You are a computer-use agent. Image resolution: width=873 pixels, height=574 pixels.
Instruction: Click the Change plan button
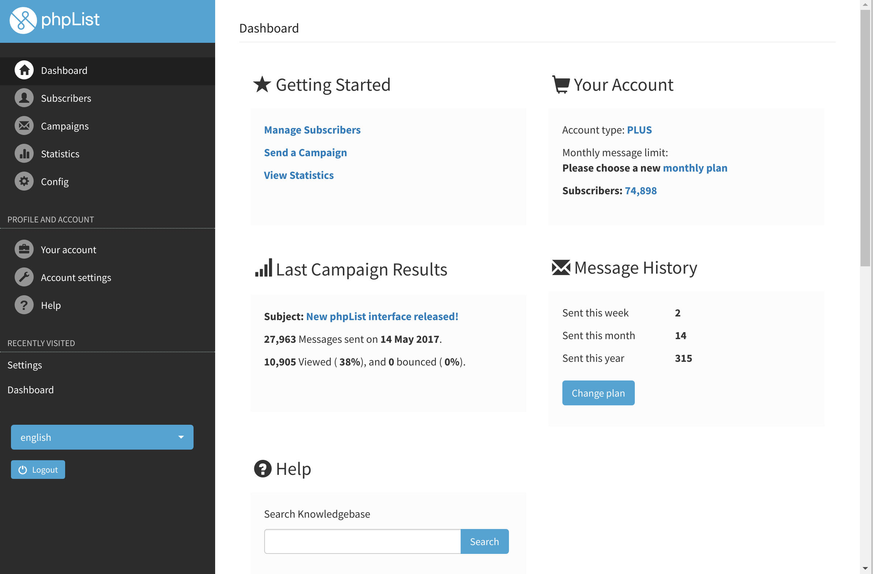pyautogui.click(x=598, y=393)
